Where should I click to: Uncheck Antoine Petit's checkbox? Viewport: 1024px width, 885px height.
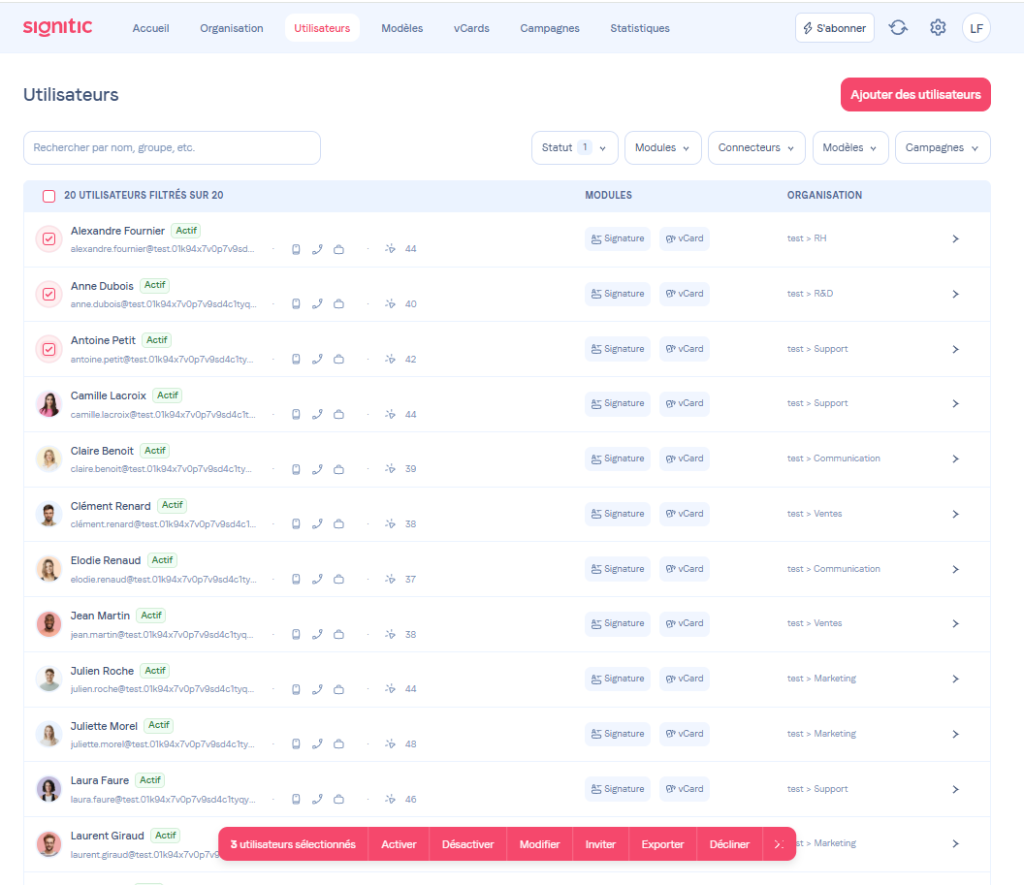(x=49, y=349)
